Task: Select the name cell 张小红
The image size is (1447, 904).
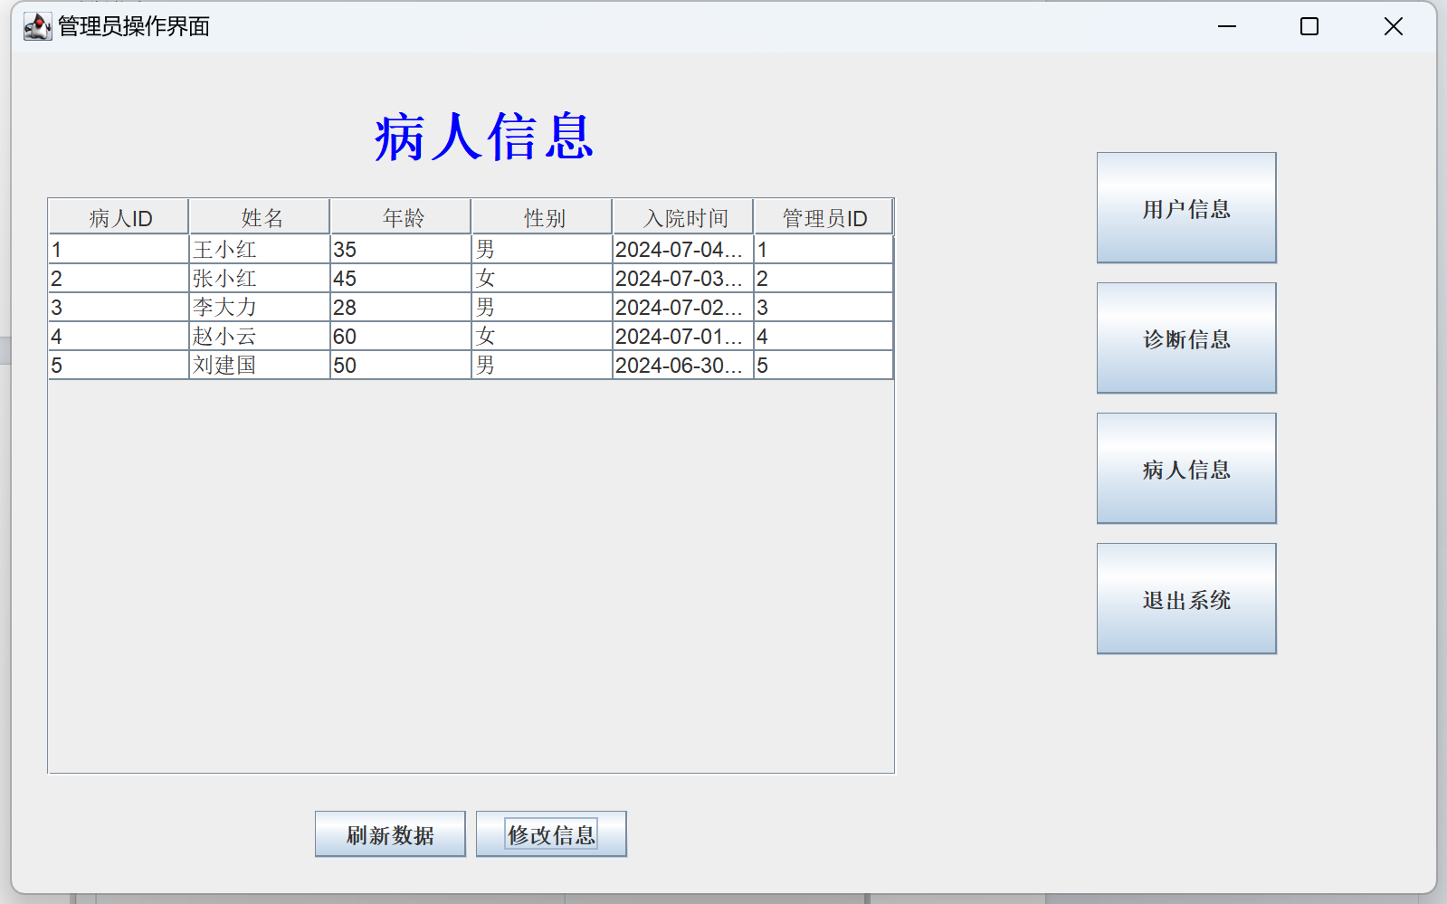Action: 259,279
